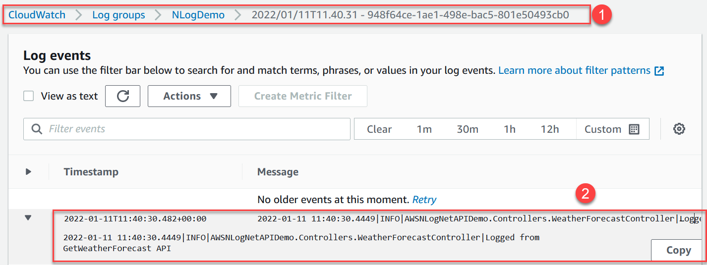Click the refresh log events icon

click(122, 96)
